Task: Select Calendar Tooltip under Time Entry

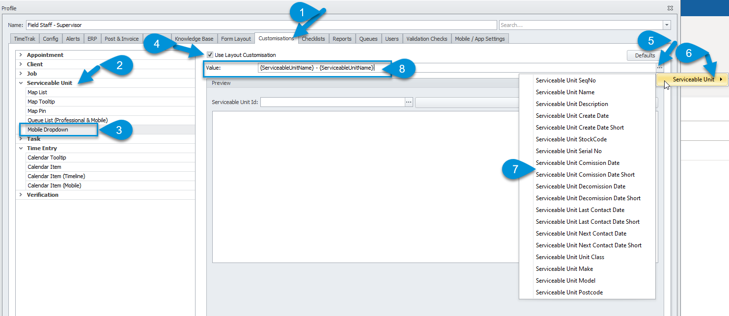Action: (47, 157)
